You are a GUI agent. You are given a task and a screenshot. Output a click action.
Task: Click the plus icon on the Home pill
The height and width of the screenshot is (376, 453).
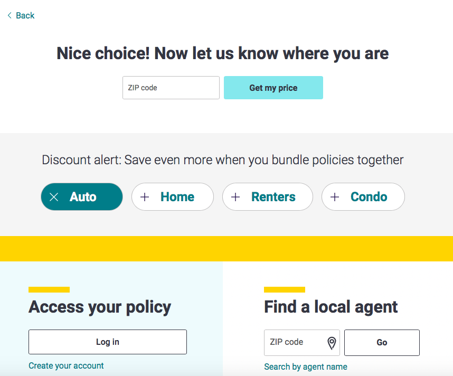(x=145, y=197)
